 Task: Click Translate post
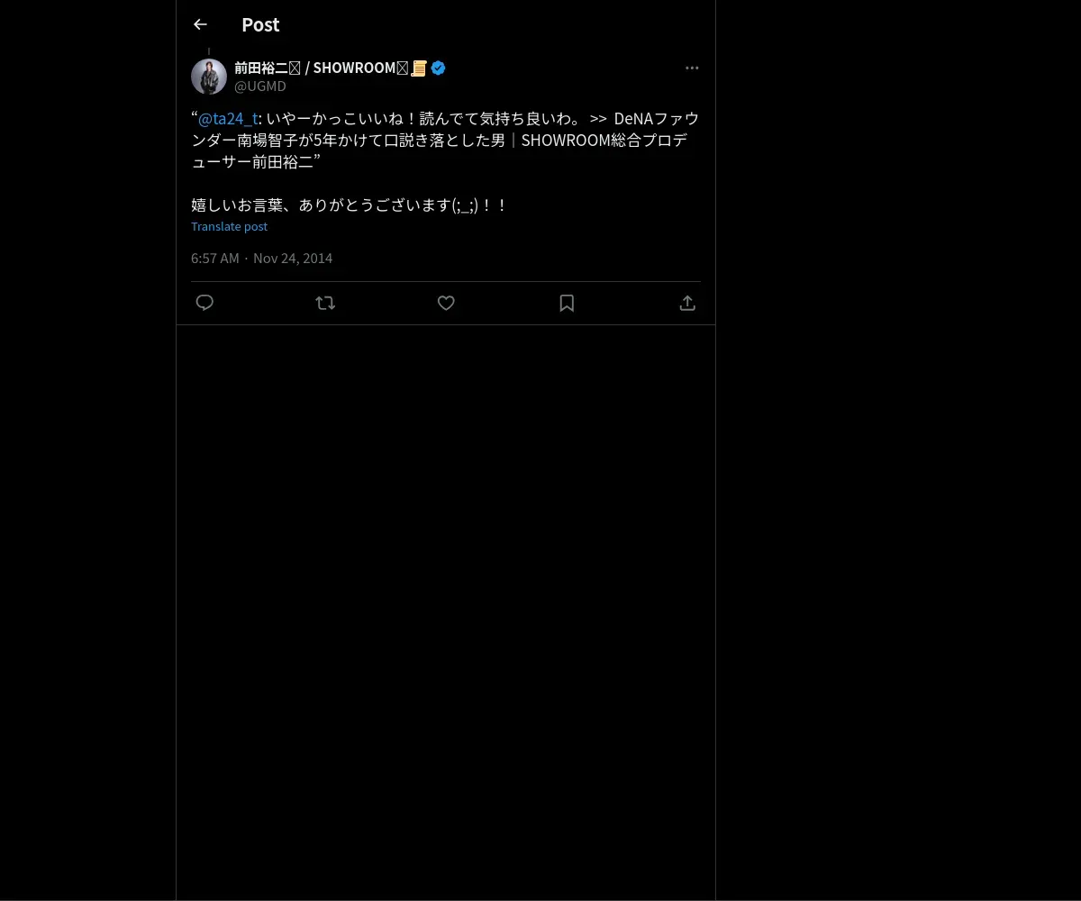[x=229, y=226]
